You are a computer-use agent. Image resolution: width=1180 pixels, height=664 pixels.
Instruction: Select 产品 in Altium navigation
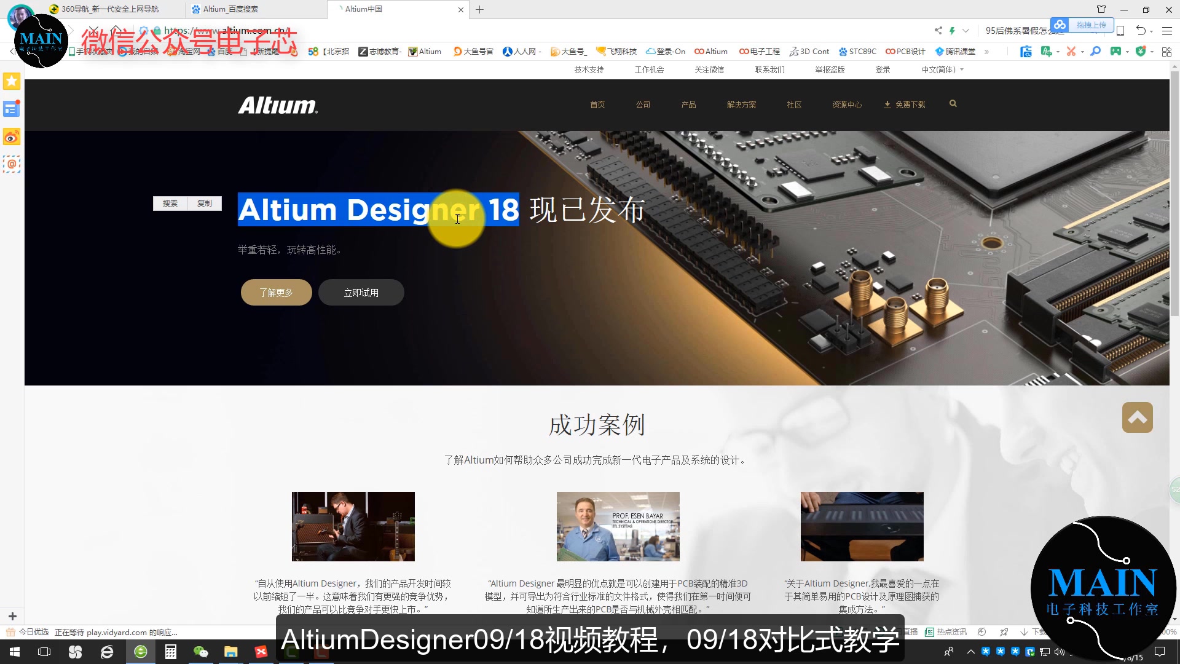click(688, 105)
